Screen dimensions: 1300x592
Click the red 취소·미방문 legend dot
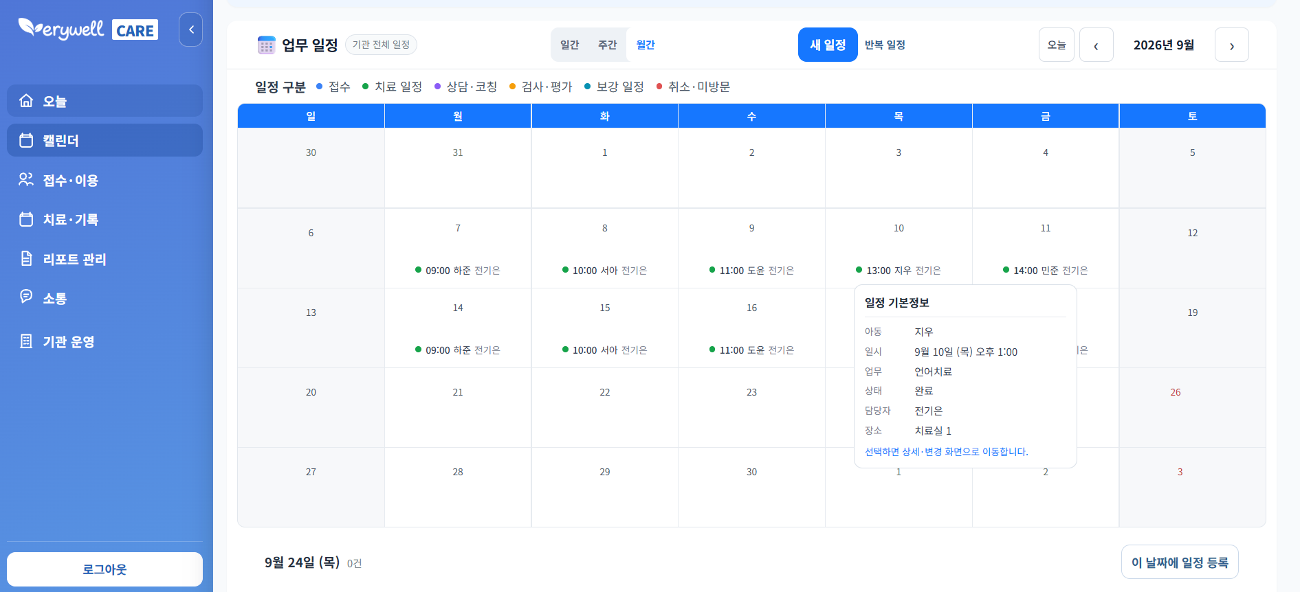[659, 87]
